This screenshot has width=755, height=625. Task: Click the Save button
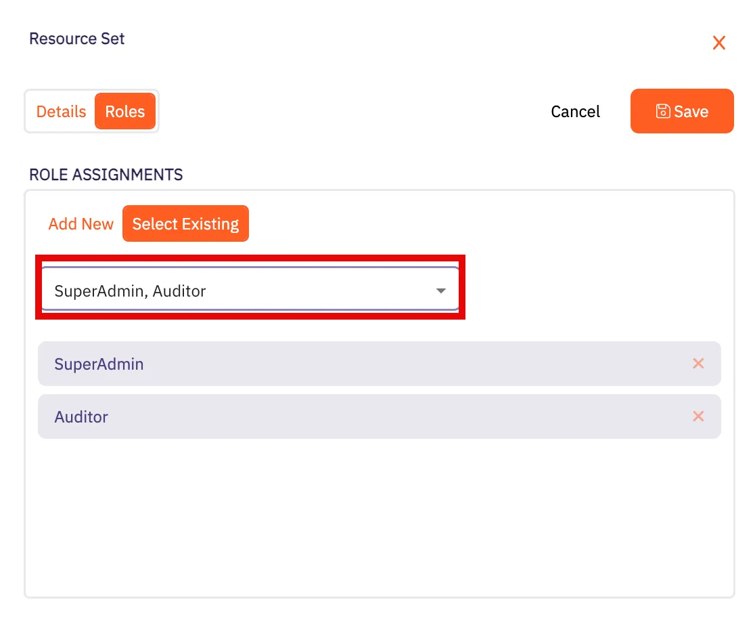point(682,111)
